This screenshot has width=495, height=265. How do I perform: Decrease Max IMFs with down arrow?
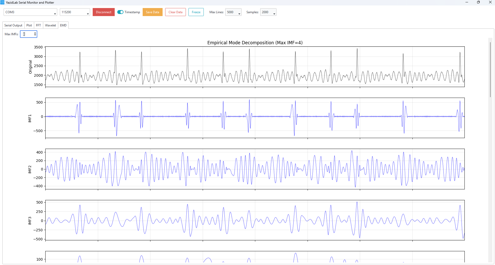click(35, 35)
